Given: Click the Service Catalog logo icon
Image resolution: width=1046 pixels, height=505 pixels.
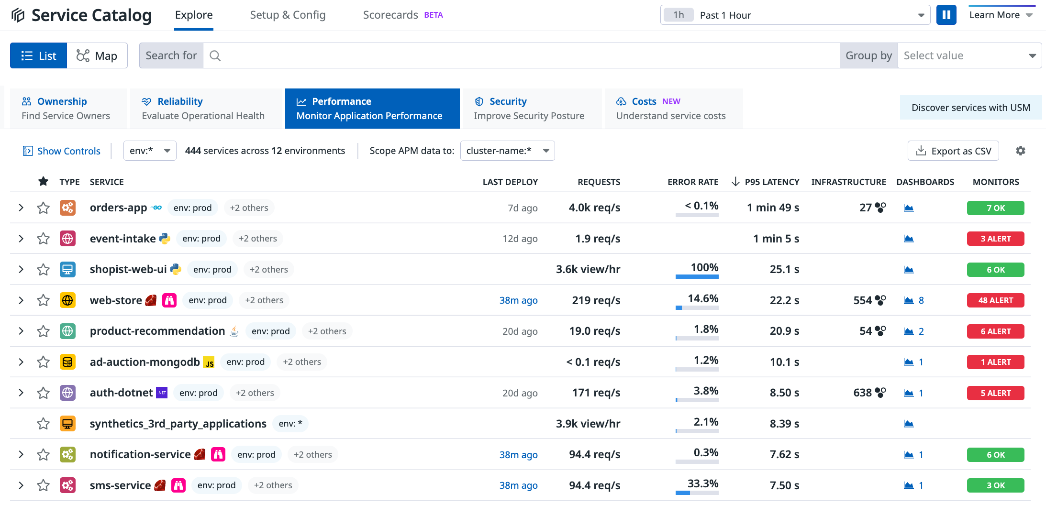Looking at the screenshot, I should click(18, 15).
